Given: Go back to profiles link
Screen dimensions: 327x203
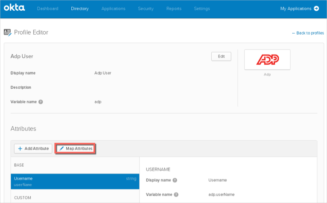Looking at the screenshot, I should 307,33.
